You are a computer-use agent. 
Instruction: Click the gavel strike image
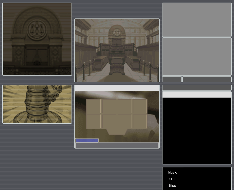[37, 104]
